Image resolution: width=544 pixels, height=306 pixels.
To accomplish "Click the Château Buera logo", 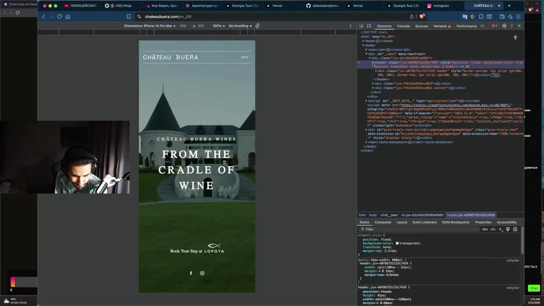I will point(170,57).
